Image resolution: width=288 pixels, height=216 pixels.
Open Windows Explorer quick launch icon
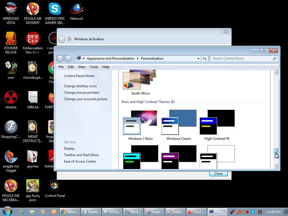click(x=32, y=212)
